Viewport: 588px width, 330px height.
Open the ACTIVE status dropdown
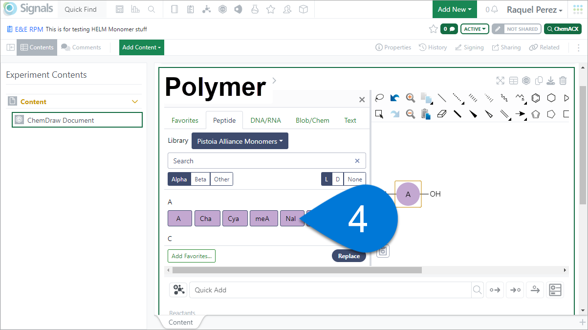coord(475,29)
